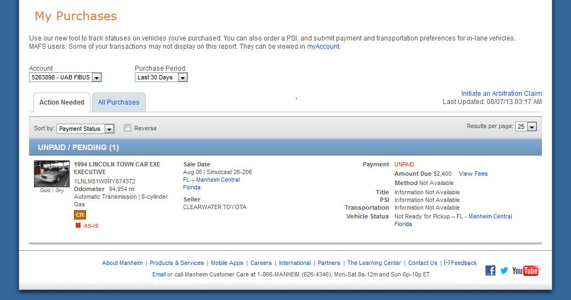
Task: Go to The Learning Center footer link
Action: [374, 263]
